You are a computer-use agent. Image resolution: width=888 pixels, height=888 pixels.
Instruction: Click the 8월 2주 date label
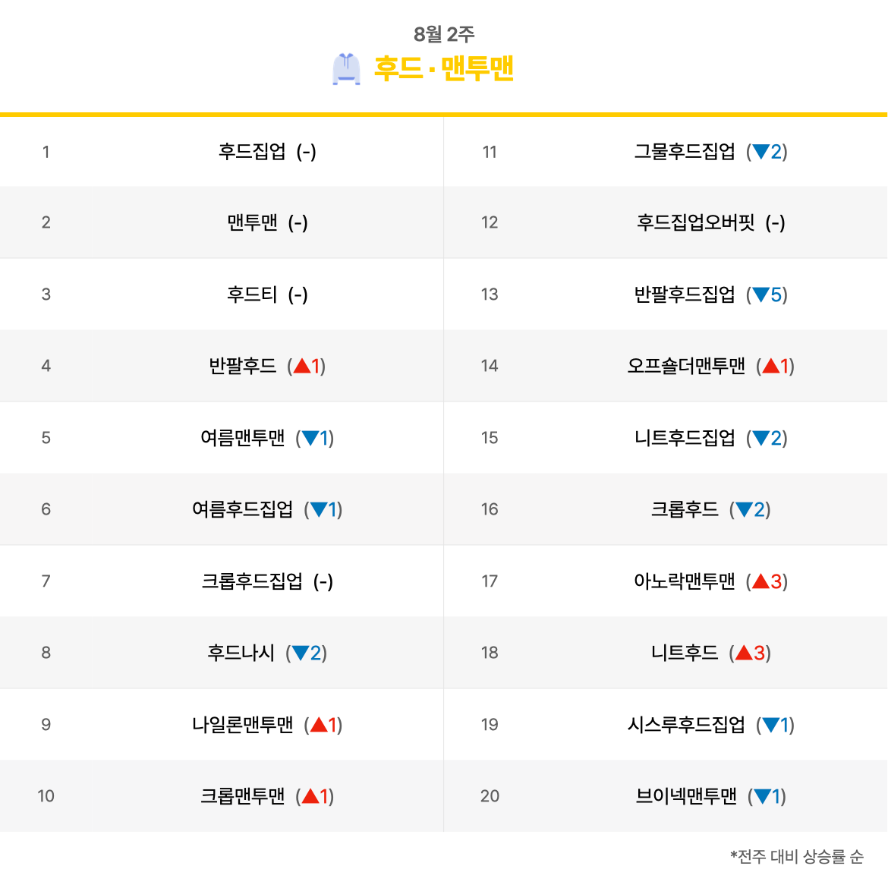(x=444, y=34)
